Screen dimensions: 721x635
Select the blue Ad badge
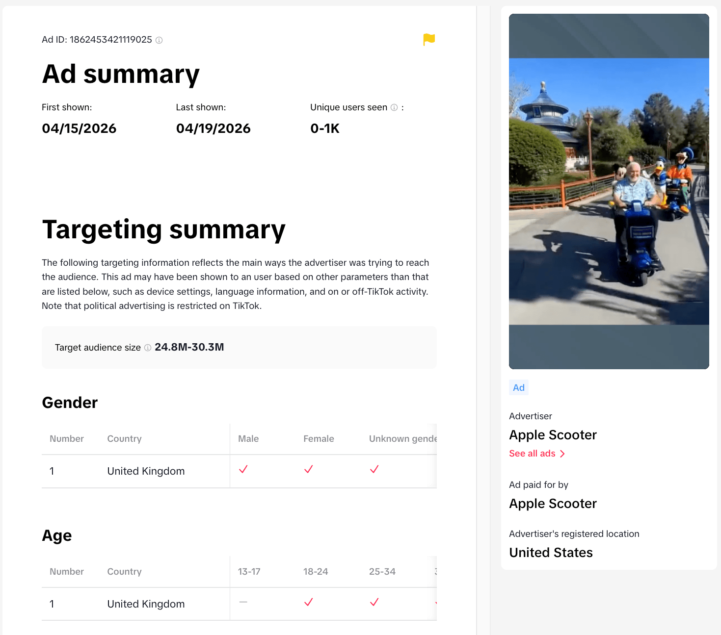(518, 387)
